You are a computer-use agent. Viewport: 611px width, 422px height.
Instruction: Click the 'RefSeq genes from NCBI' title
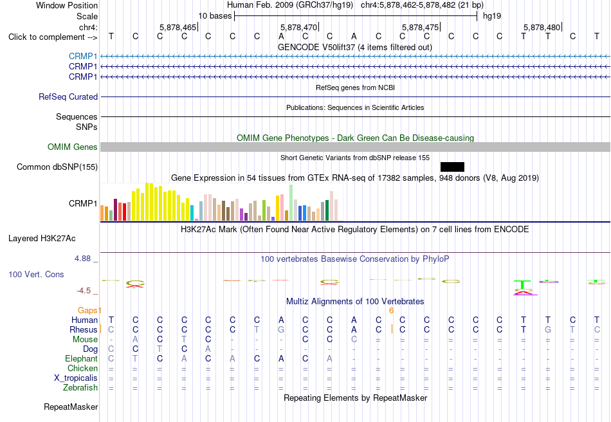coord(355,87)
